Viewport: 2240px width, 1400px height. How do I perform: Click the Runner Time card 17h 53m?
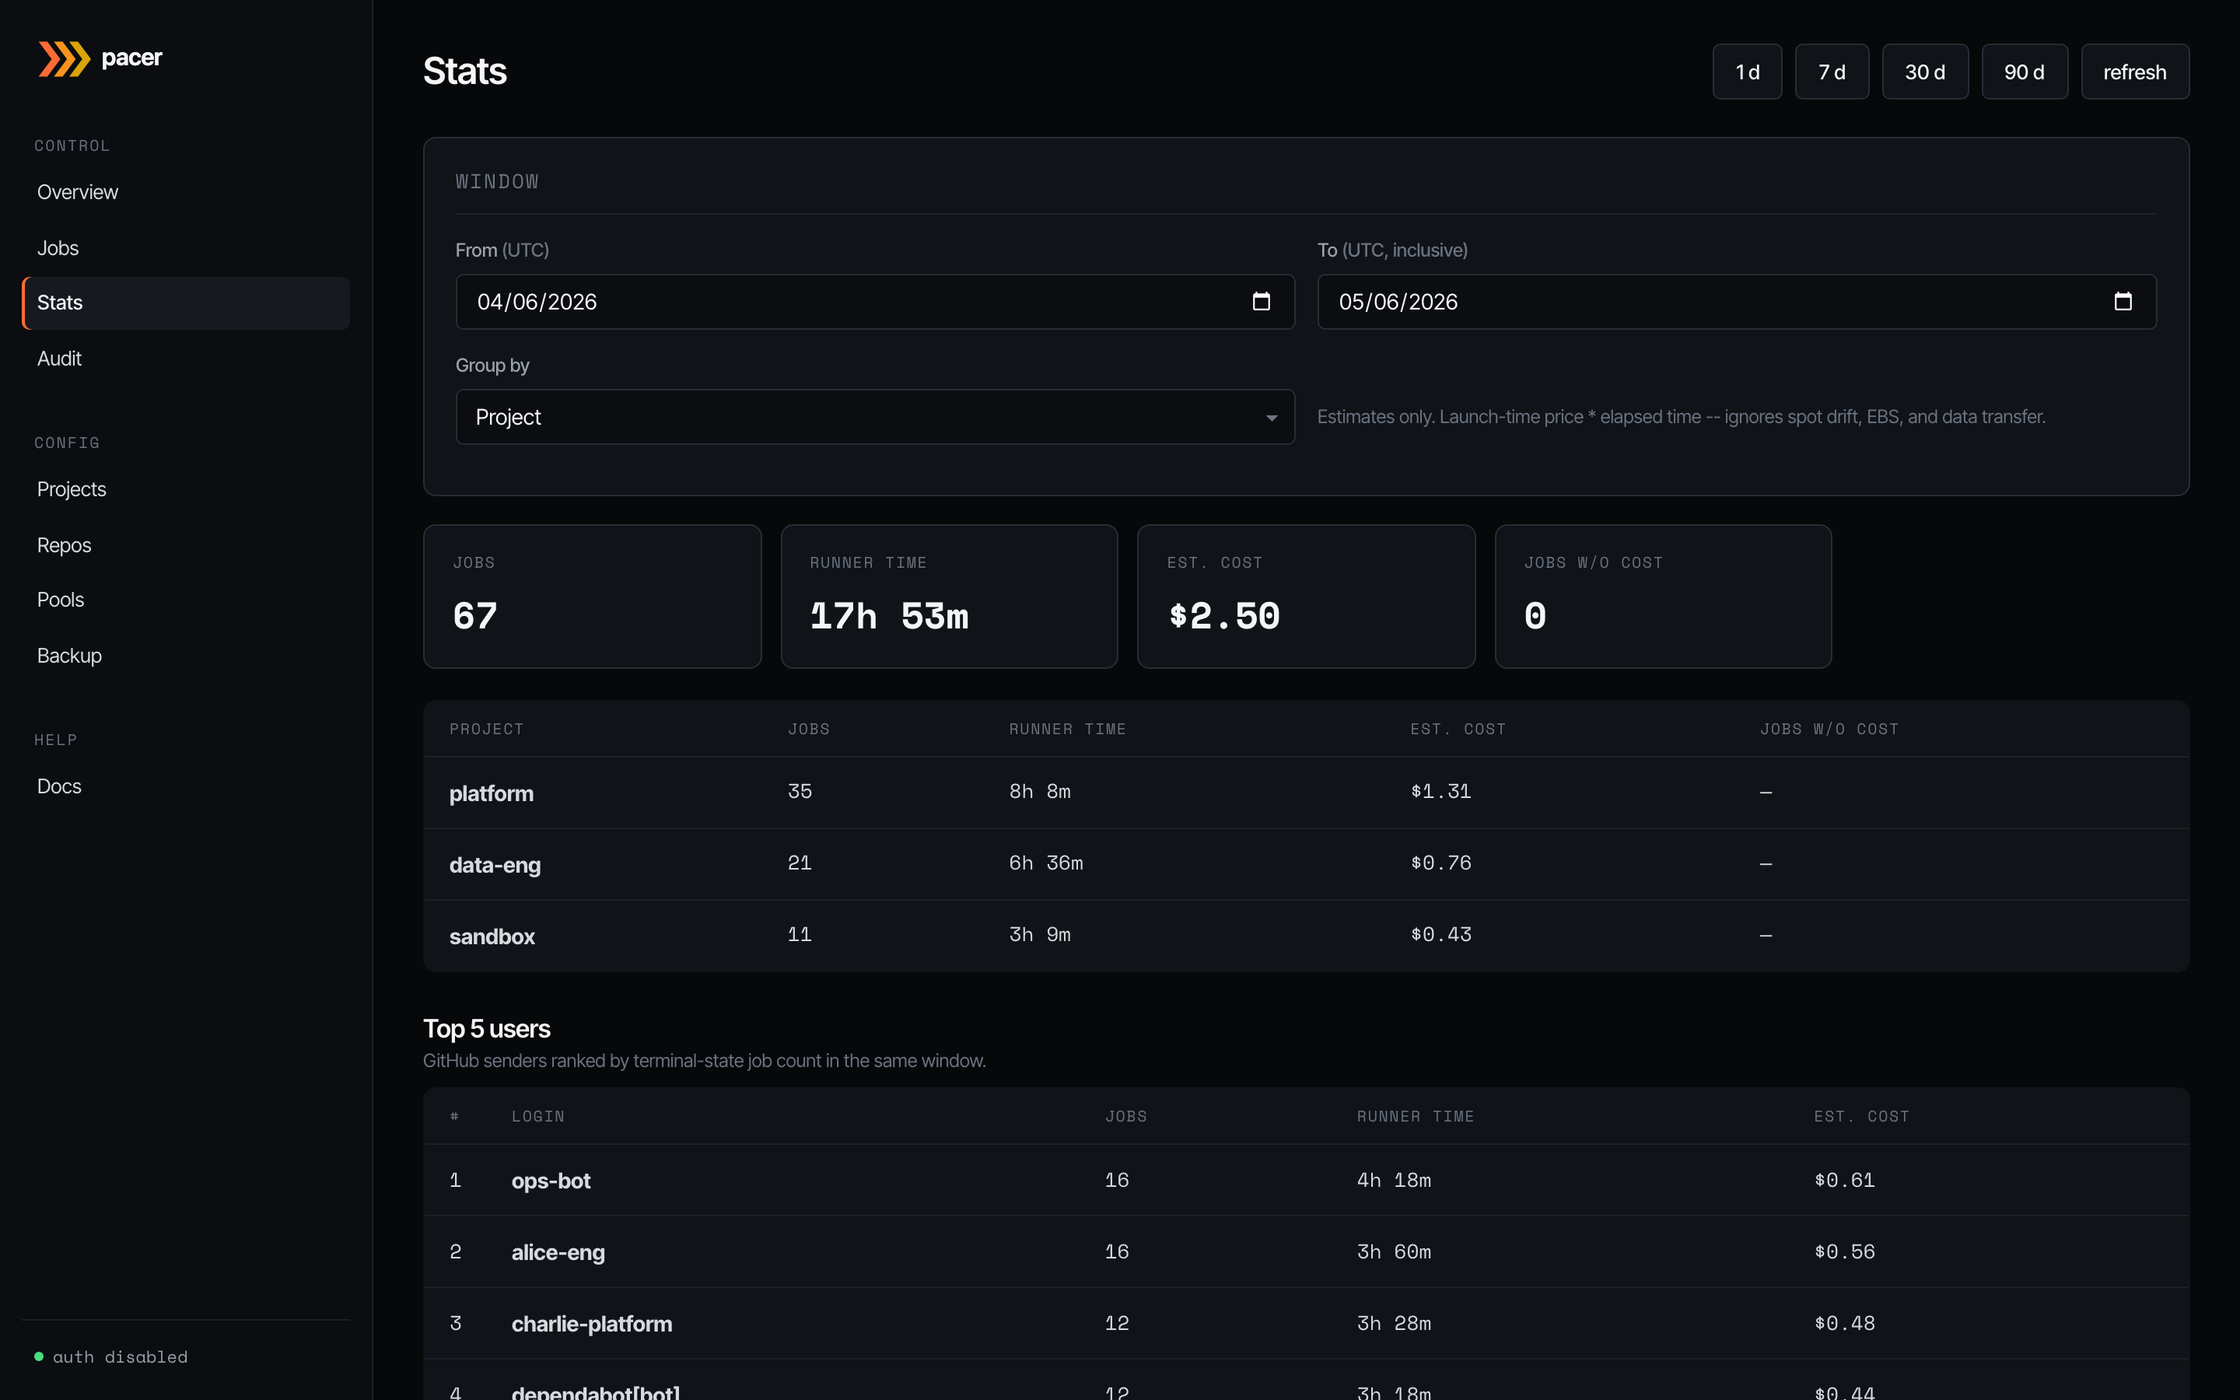(949, 597)
